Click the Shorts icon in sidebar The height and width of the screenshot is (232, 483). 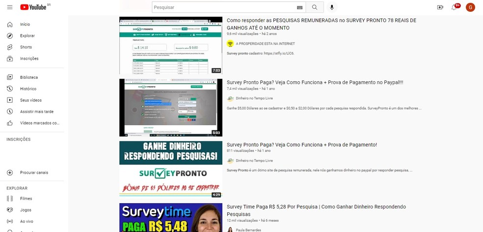(10, 47)
